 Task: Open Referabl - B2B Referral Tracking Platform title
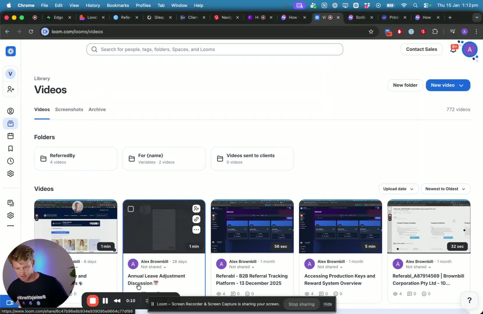pos(252,279)
